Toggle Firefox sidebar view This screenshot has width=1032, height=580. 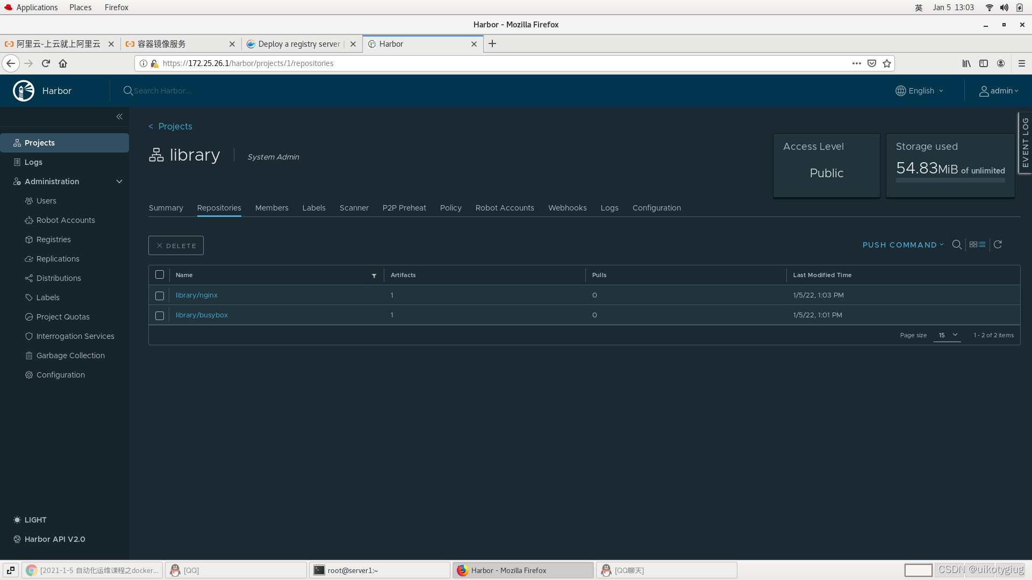pyautogui.click(x=984, y=63)
